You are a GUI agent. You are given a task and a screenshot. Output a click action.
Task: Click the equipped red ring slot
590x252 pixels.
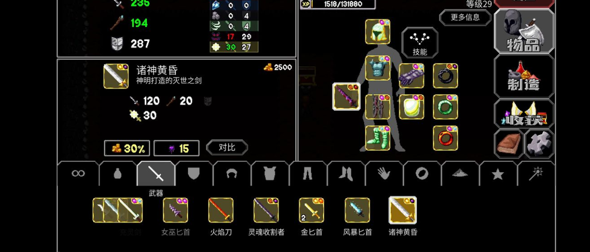445,138
